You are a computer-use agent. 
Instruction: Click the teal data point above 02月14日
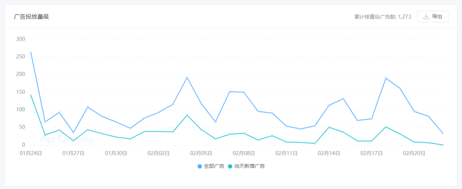(329, 127)
